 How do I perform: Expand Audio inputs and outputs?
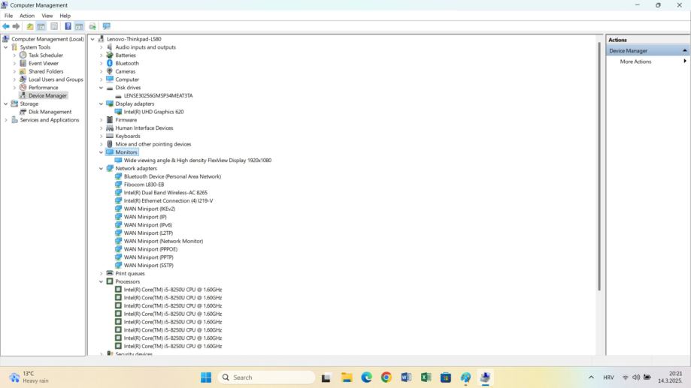coord(102,47)
